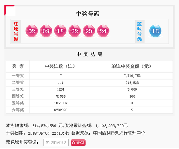Select the 蓝球号码 label

(140, 31)
